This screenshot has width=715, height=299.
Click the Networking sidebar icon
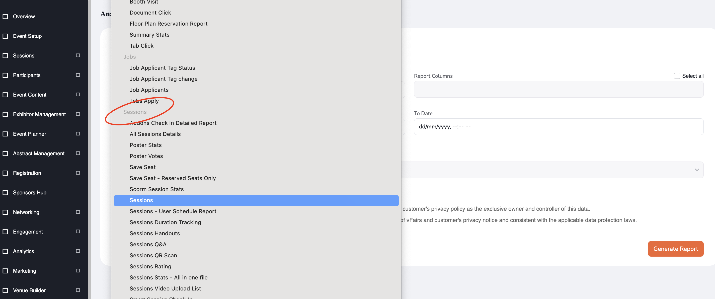5,212
